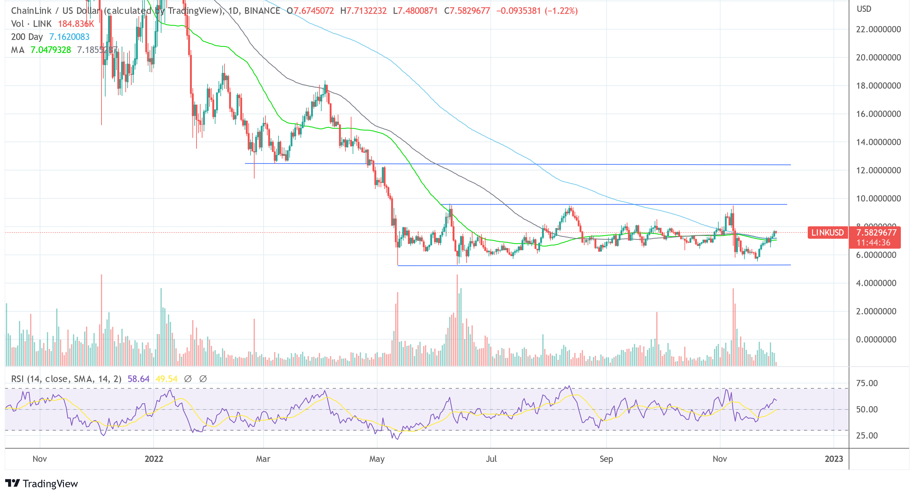Click the 0.0000000 price axis label
This screenshot has width=917, height=497.
876,339
